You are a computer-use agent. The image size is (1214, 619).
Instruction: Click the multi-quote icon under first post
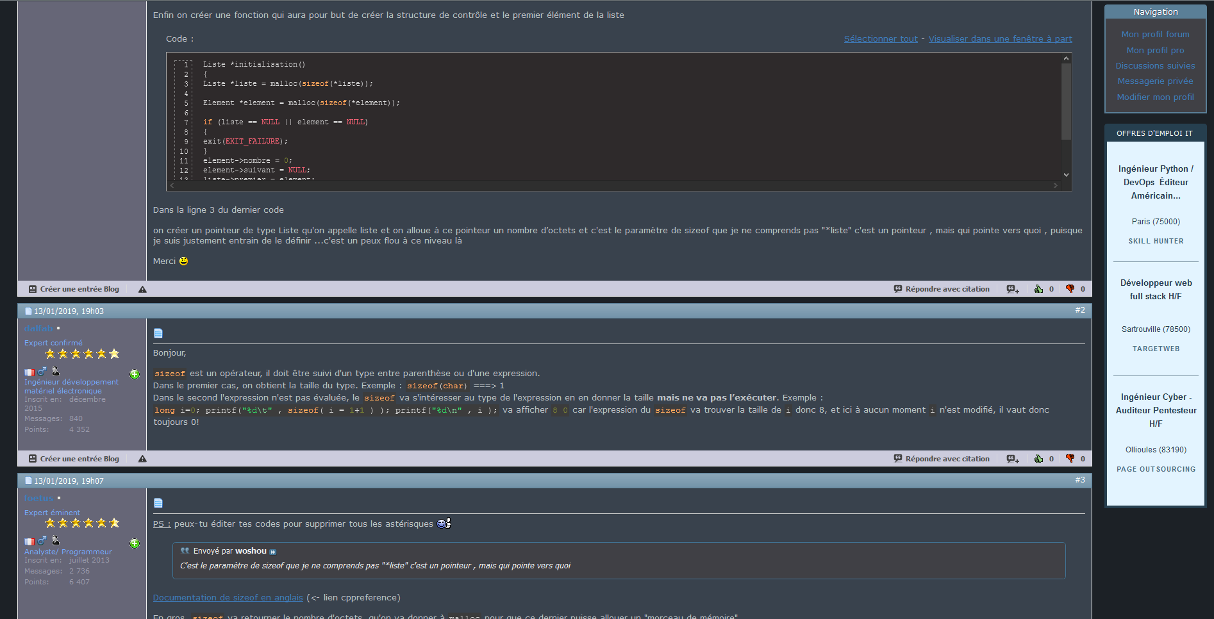pyautogui.click(x=1013, y=289)
